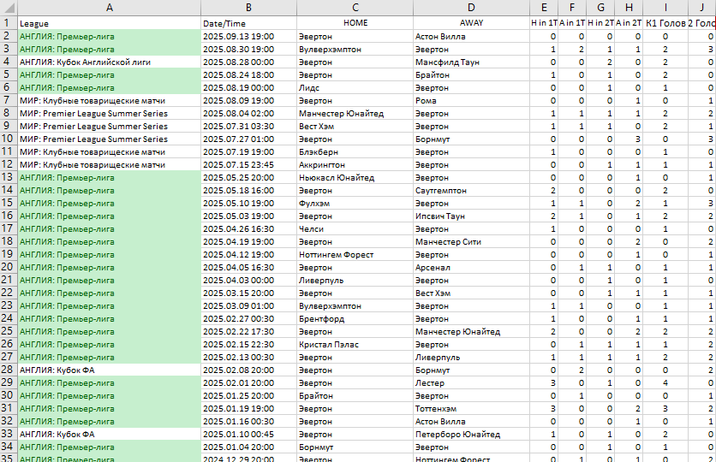Viewport: 716px width, 462px height.
Task: Select column A header
Action: (x=109, y=7)
